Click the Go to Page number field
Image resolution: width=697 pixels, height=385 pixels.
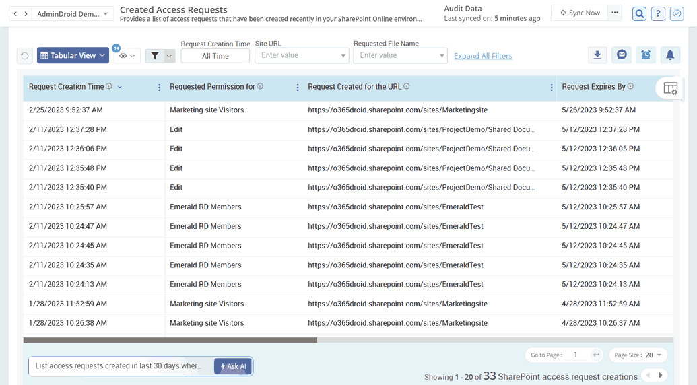(x=576, y=355)
